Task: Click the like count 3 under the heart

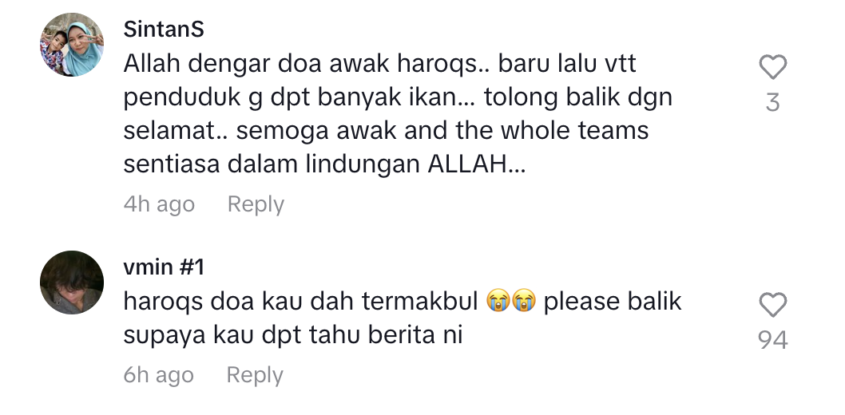Action: 773,102
